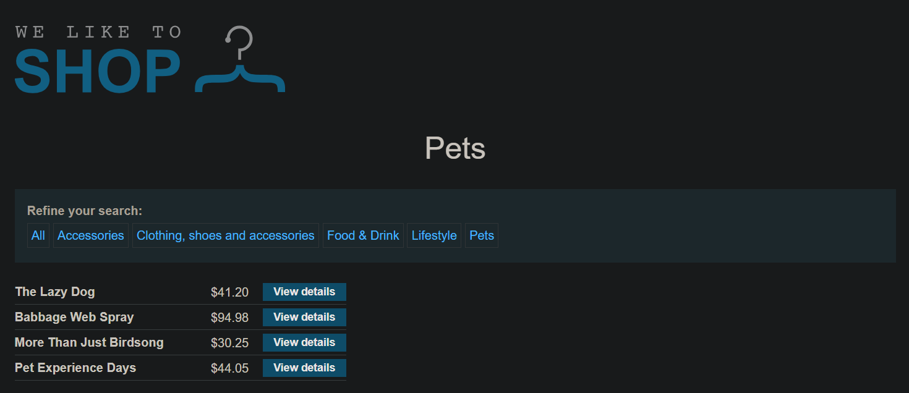The image size is (909, 393).
Task: Switch to the Lifestyle category
Action: point(434,235)
